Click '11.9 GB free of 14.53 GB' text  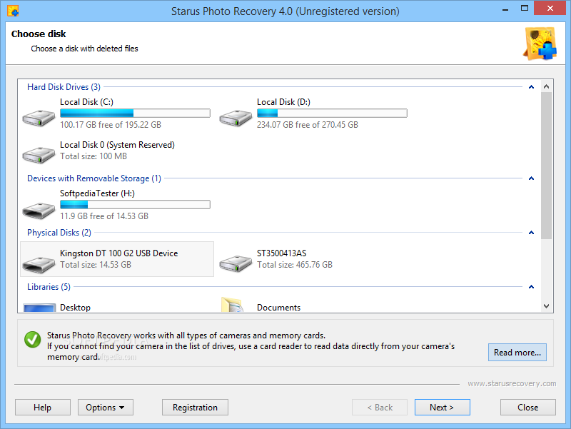(104, 216)
